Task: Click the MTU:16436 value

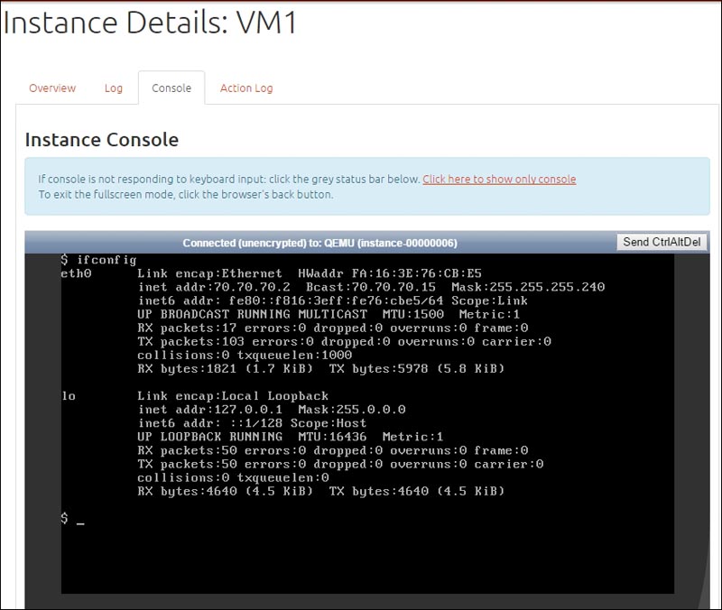Action: click(x=332, y=437)
